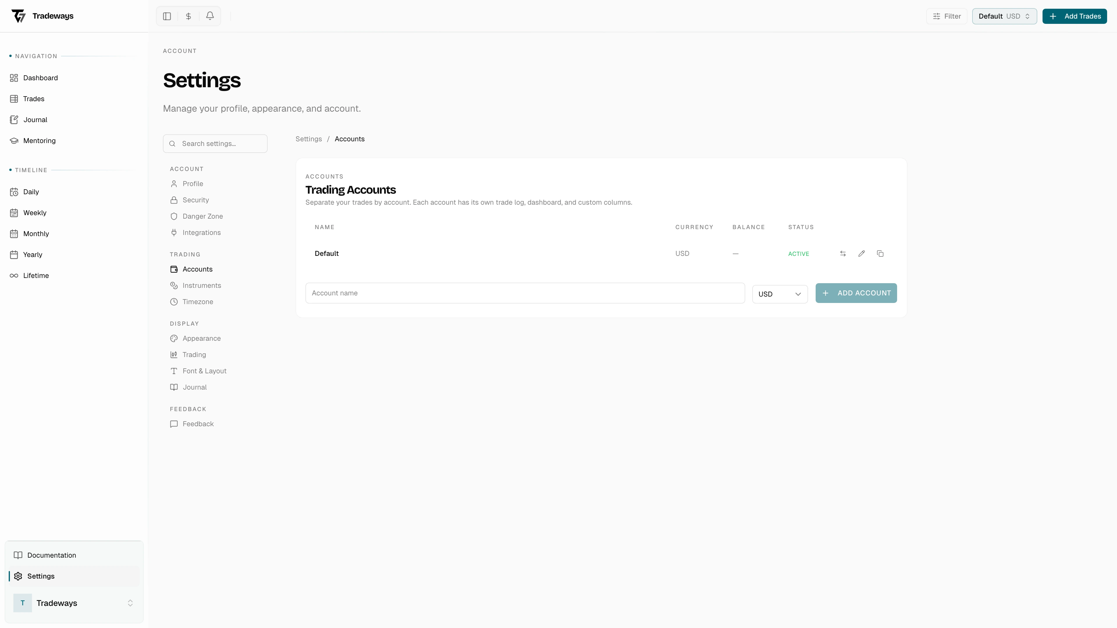Click the Account name input field

click(525, 293)
